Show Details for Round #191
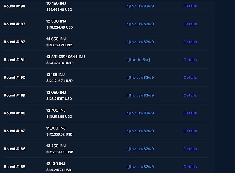Viewport: 235px width, 173px height. tap(190, 60)
